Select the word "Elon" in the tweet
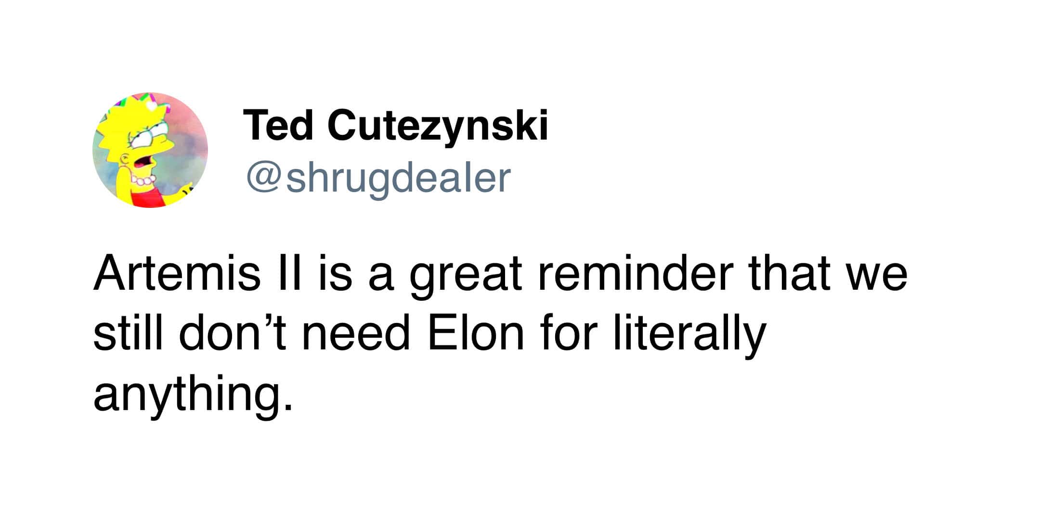This screenshot has width=1040, height=515. coord(475,334)
